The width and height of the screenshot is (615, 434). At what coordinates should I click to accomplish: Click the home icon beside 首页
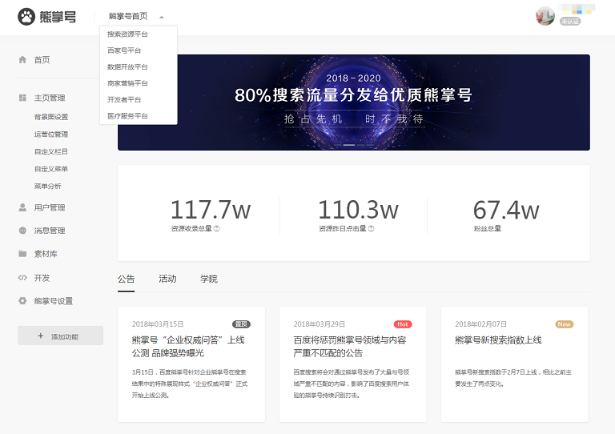coord(22,59)
